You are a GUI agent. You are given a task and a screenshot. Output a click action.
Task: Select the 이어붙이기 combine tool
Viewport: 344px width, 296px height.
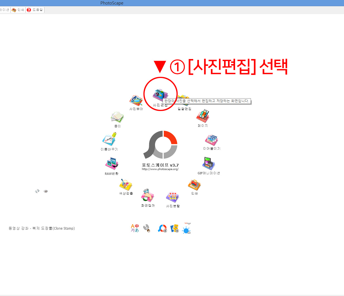click(212, 140)
